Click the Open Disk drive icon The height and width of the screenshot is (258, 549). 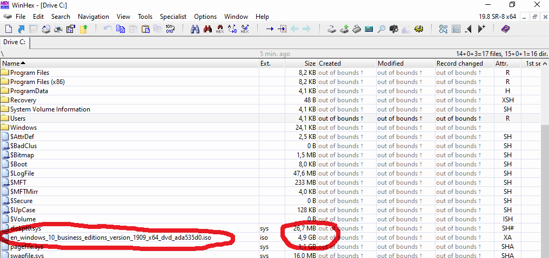[332, 29]
